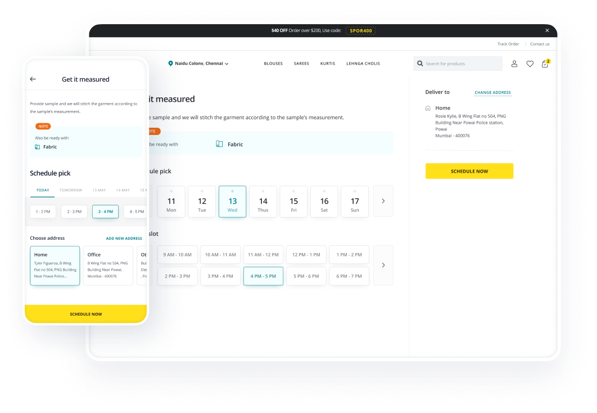Choose 9 AM - 10 AM slot
This screenshot has height=413, width=597.
178,254
